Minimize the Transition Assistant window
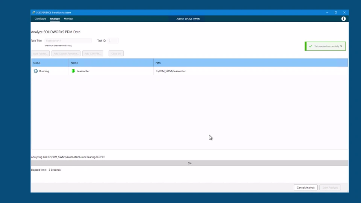The image size is (361, 203). point(327,12)
